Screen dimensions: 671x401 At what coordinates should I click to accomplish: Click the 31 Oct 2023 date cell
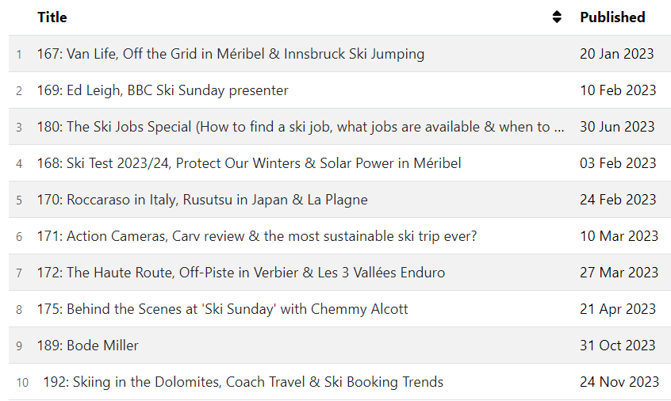[617, 346]
